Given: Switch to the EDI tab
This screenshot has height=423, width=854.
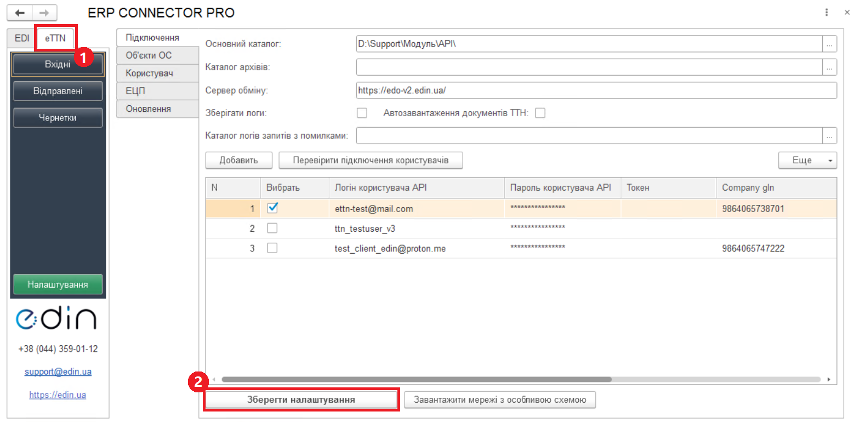Looking at the screenshot, I should (x=22, y=38).
